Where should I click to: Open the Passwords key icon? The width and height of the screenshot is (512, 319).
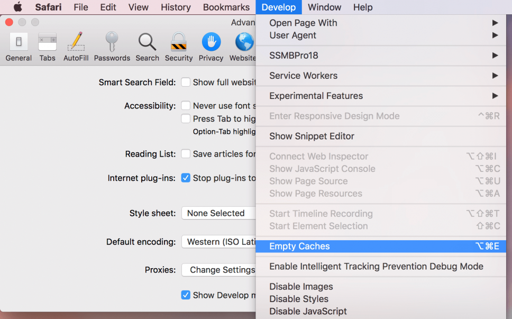tap(112, 42)
